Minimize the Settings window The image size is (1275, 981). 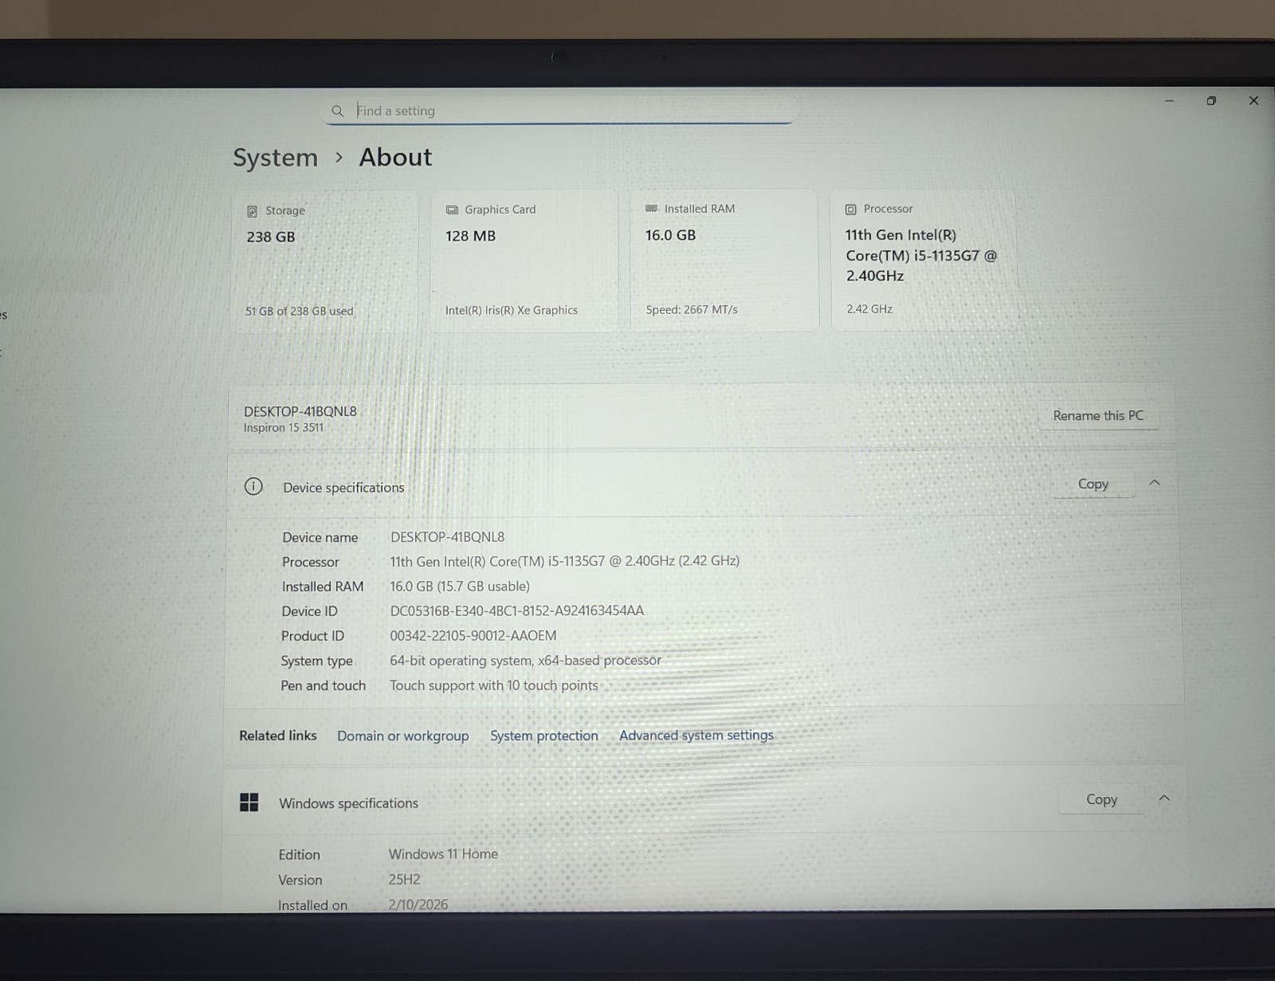(x=1169, y=101)
